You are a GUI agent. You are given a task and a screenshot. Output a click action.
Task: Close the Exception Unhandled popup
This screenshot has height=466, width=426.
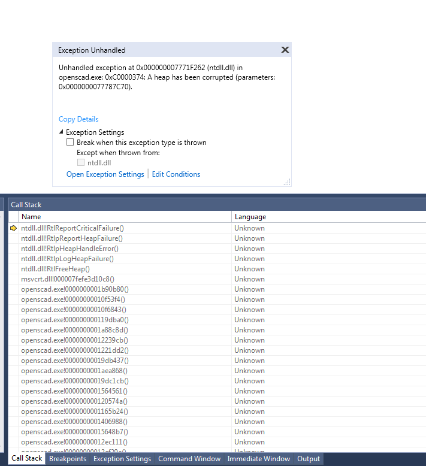[x=285, y=50]
